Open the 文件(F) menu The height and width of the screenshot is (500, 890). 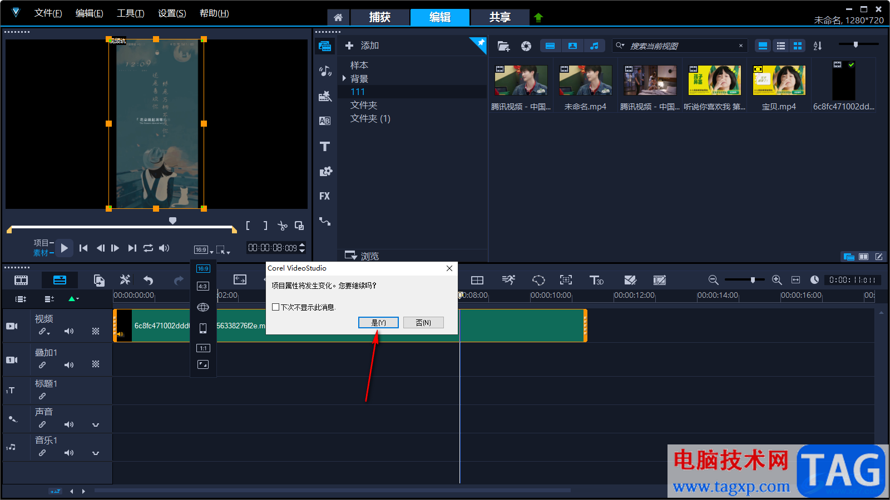pyautogui.click(x=48, y=13)
